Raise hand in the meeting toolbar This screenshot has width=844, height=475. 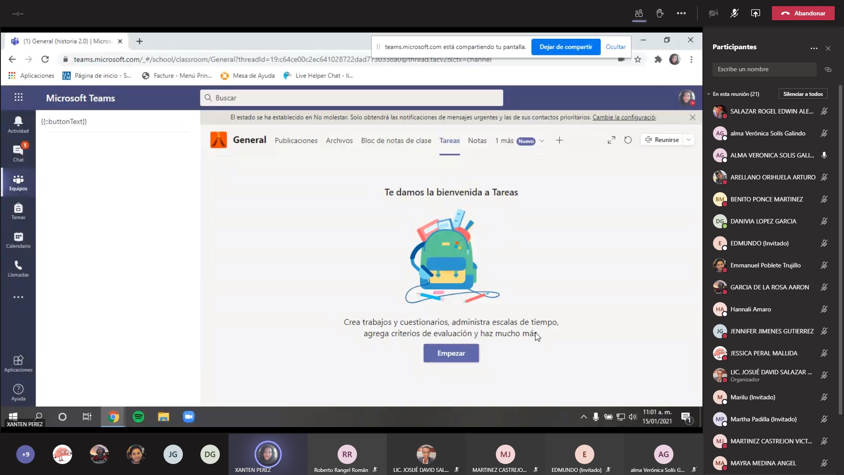point(660,13)
